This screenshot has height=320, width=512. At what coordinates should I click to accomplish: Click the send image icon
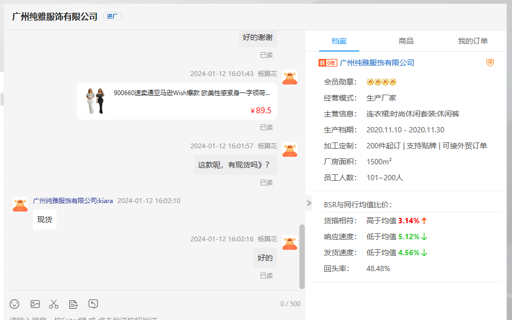(x=35, y=304)
